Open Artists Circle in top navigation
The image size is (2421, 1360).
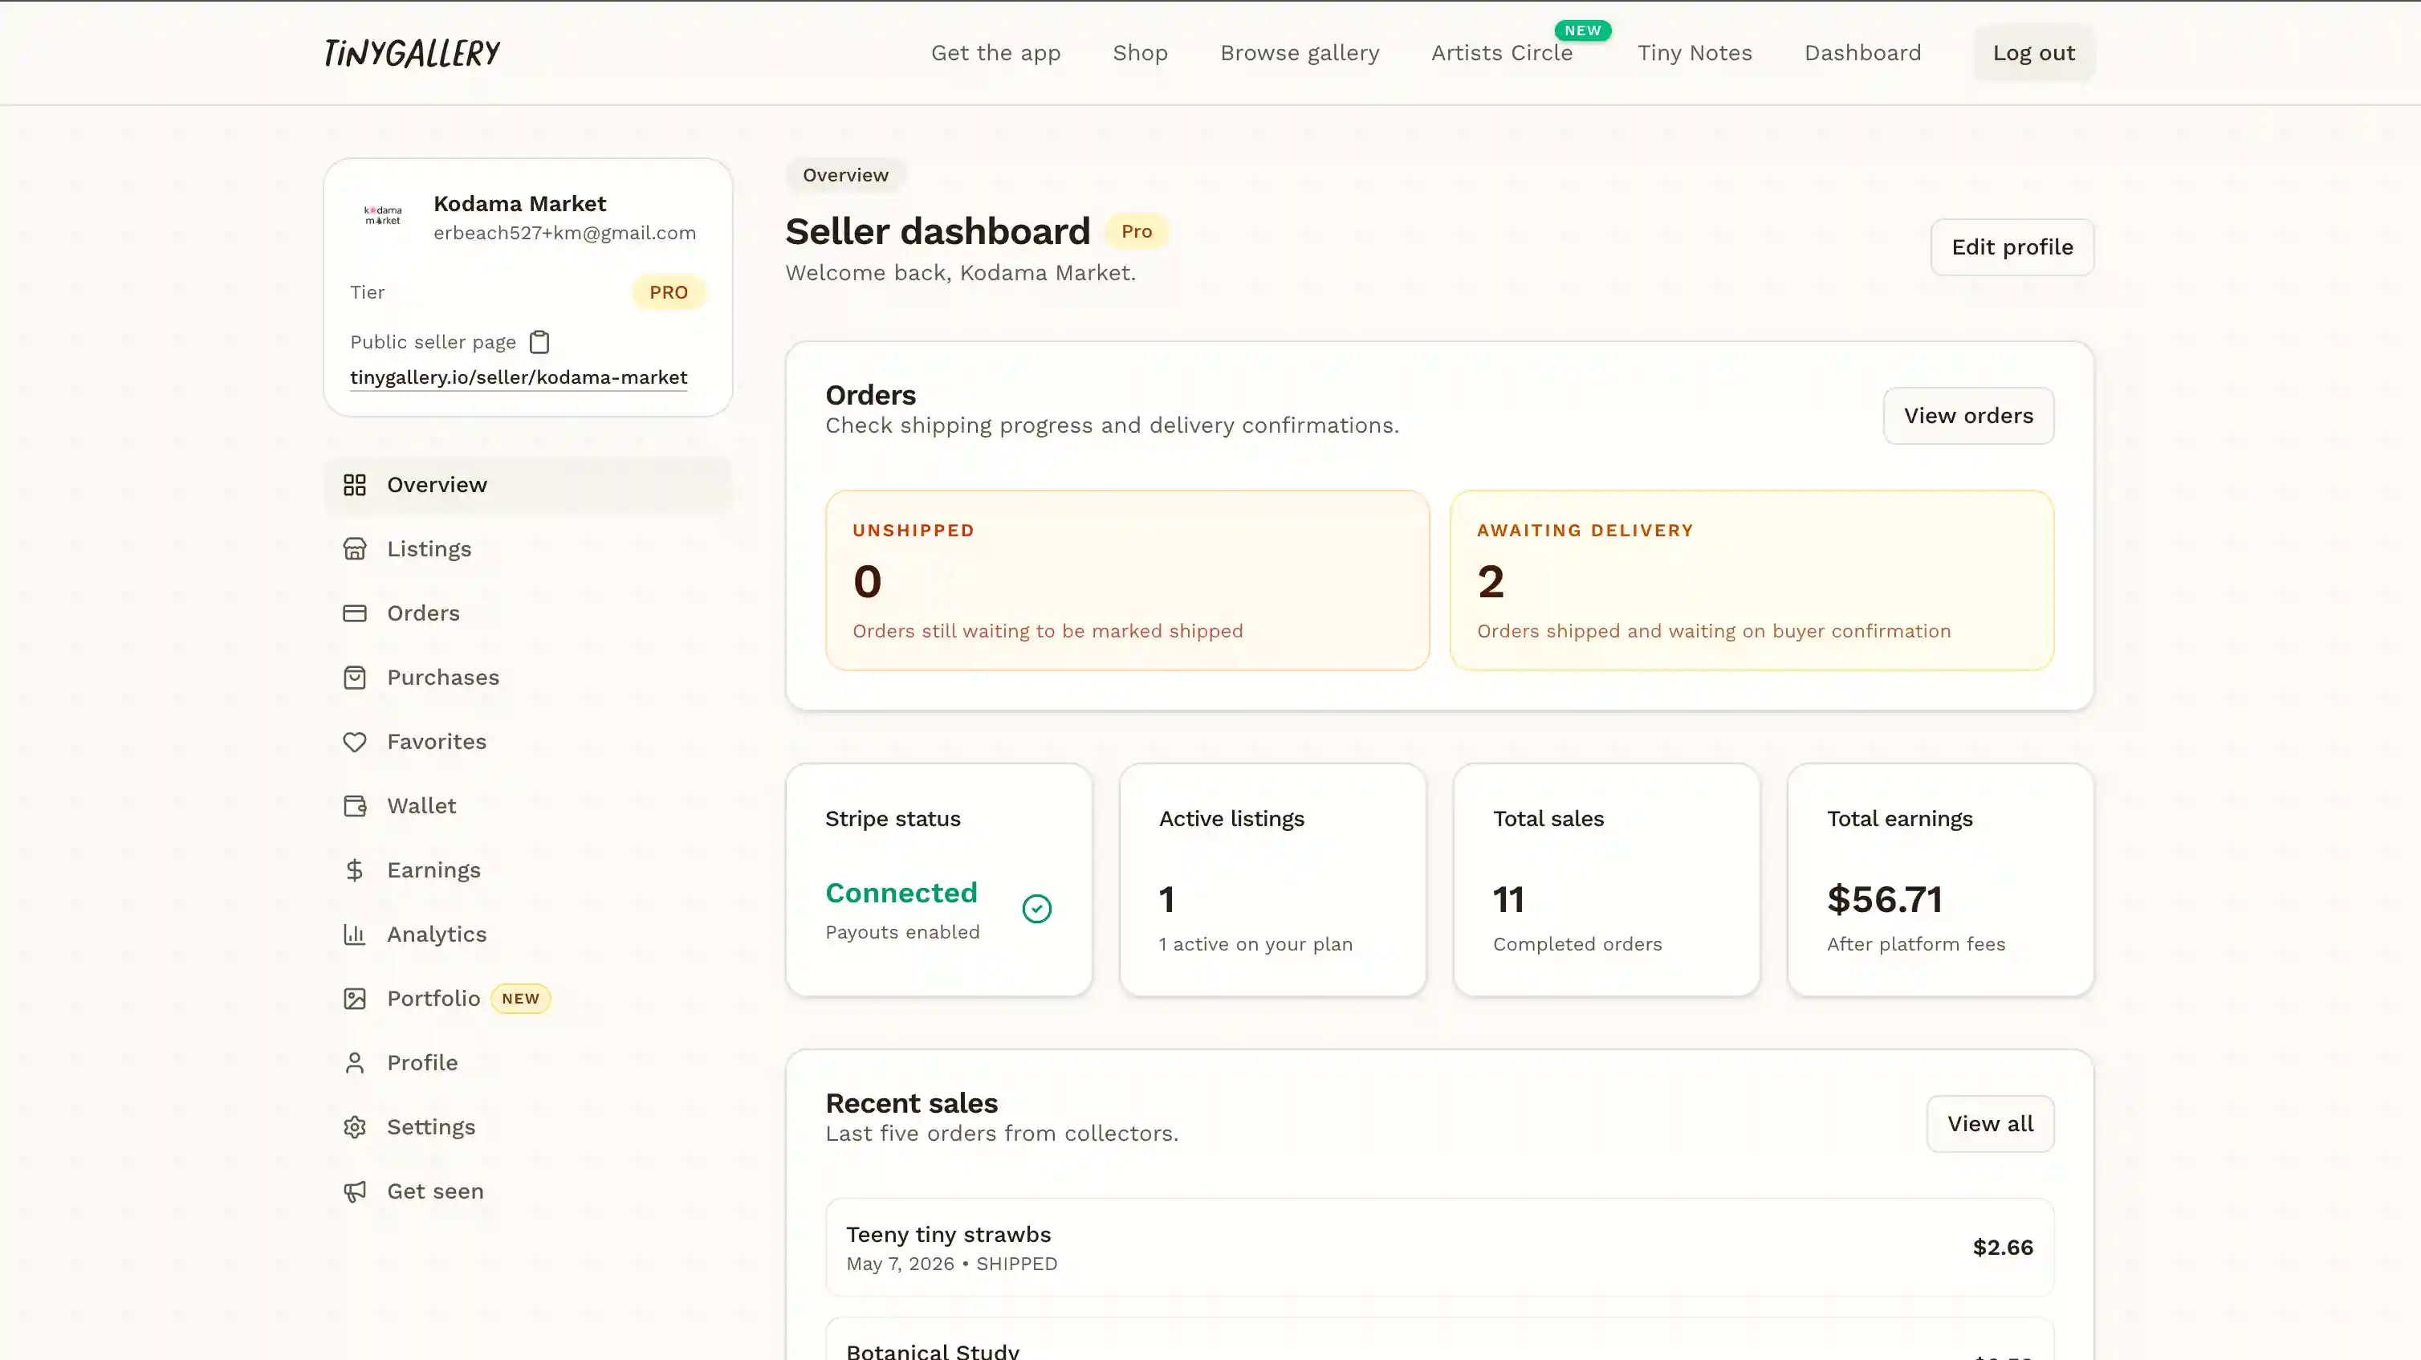tap(1502, 53)
